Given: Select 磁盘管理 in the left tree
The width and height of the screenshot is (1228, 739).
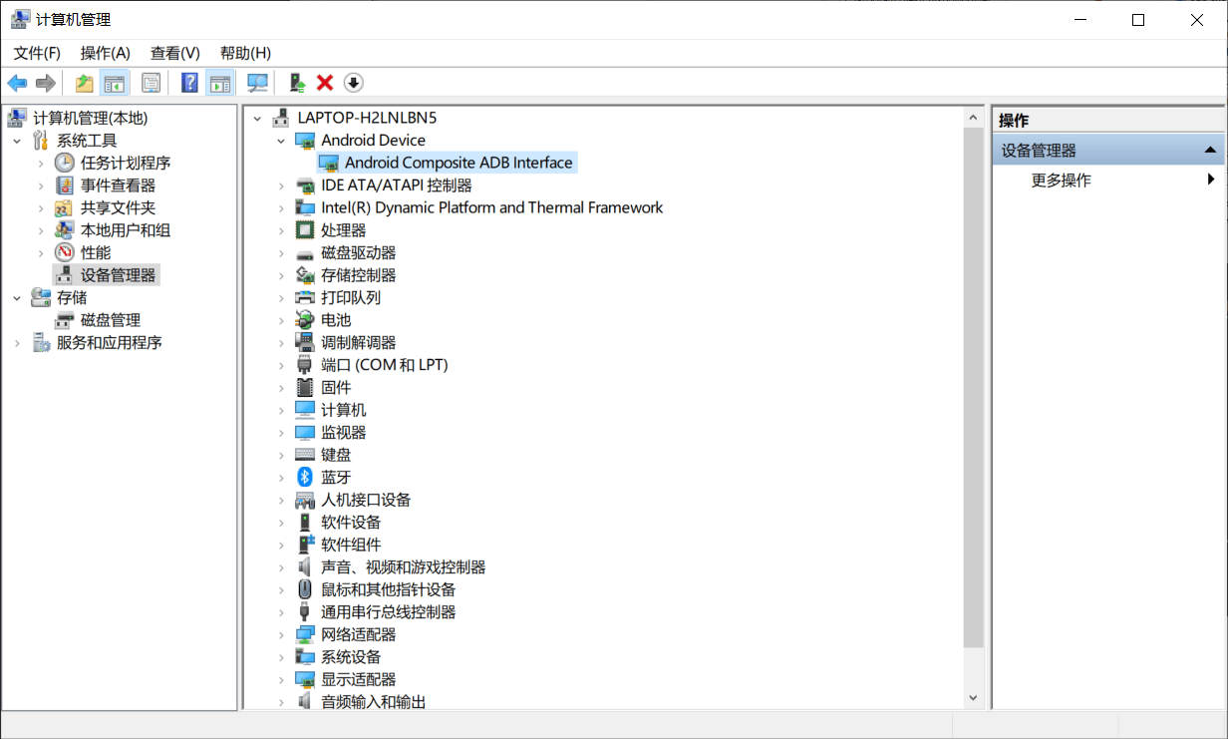Looking at the screenshot, I should [x=110, y=320].
